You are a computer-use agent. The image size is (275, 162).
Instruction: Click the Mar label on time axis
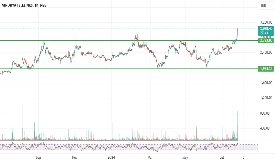(150, 158)
